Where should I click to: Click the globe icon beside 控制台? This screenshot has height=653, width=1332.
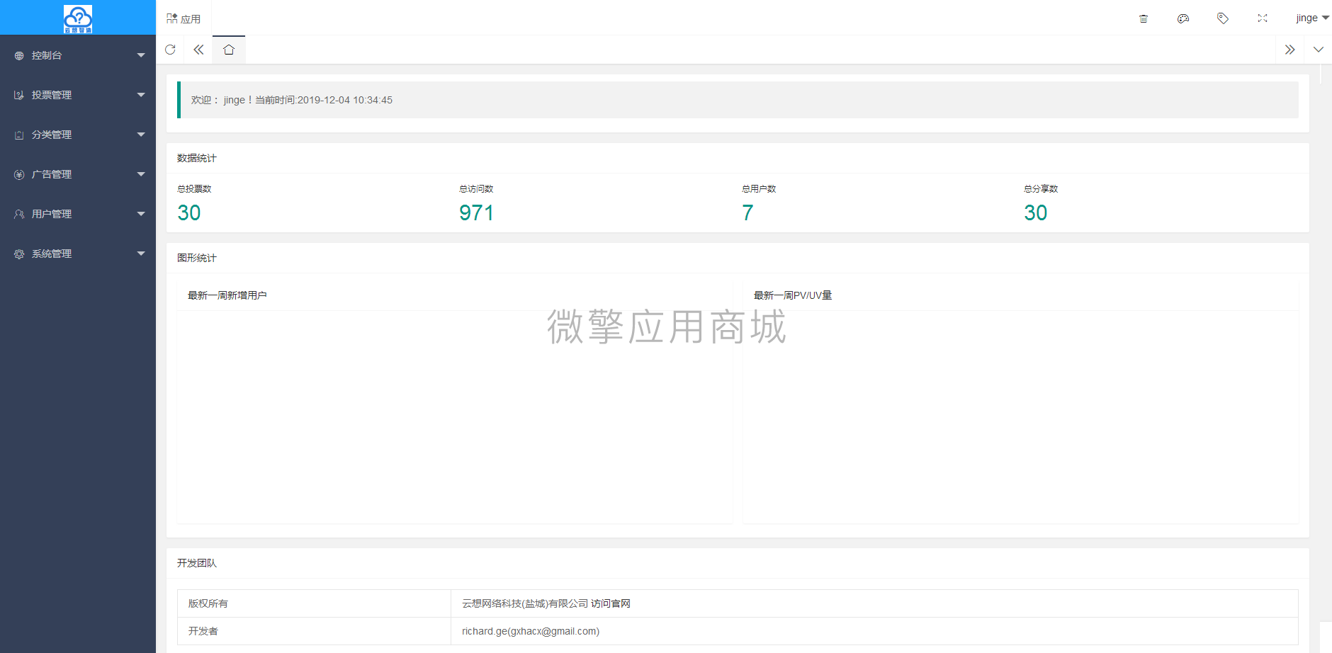(x=19, y=55)
